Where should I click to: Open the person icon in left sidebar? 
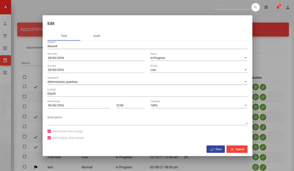point(5,24)
